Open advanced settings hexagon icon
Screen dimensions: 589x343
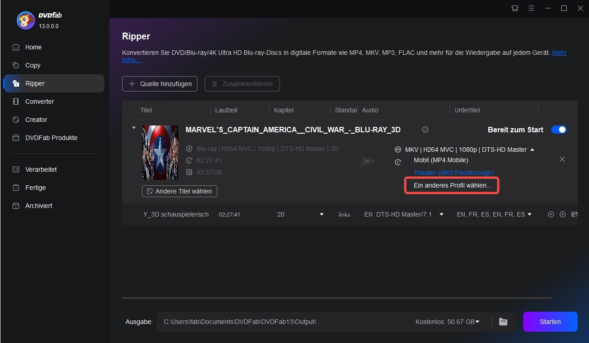(x=563, y=214)
